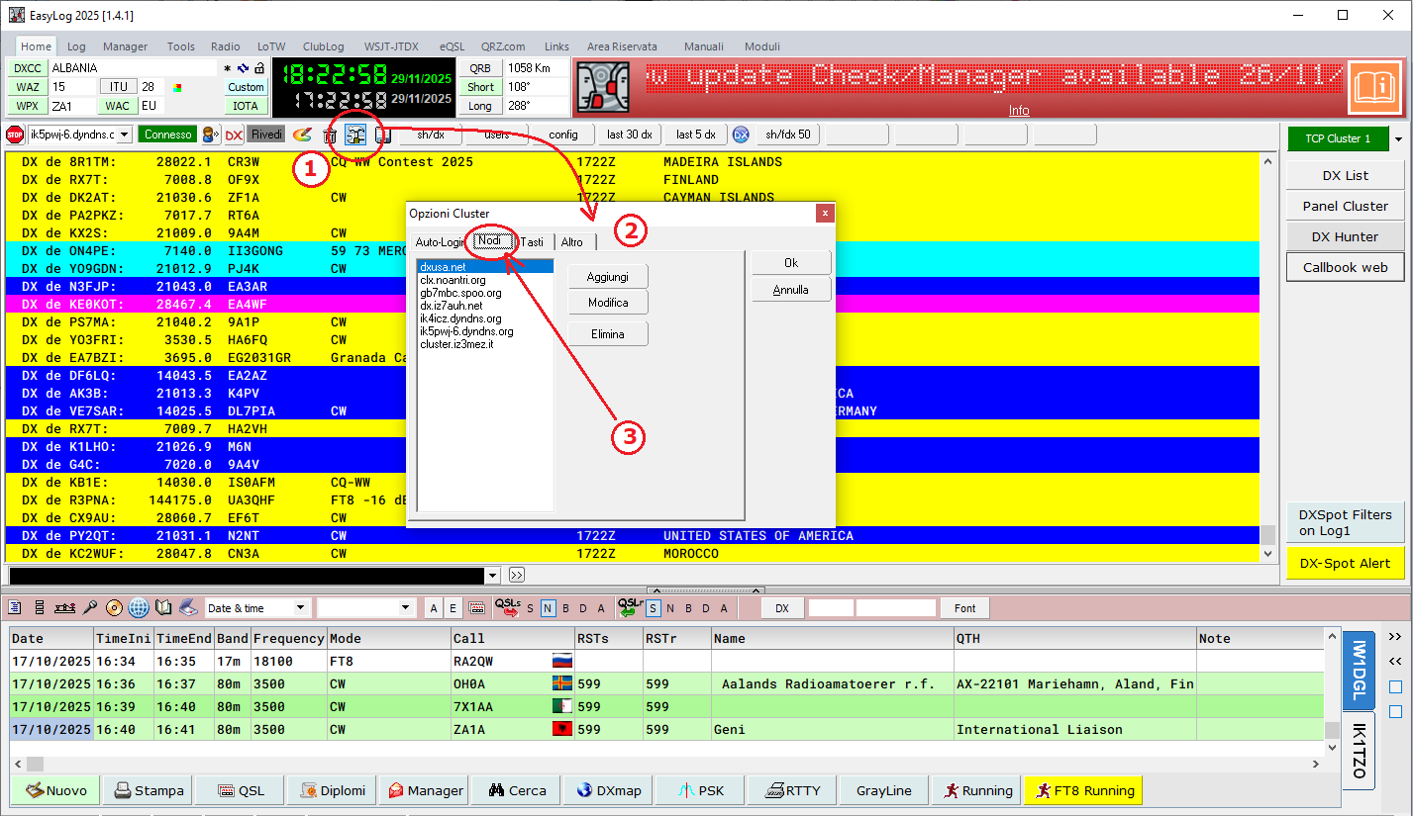
Task: Click the stacked list icon in log toolbar
Action: (40, 608)
